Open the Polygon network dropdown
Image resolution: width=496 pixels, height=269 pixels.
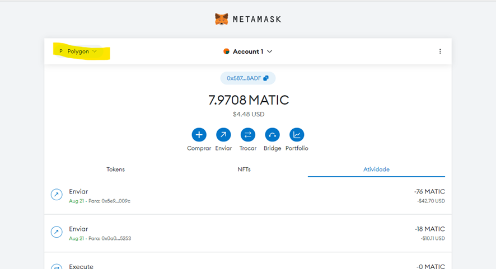click(x=78, y=51)
